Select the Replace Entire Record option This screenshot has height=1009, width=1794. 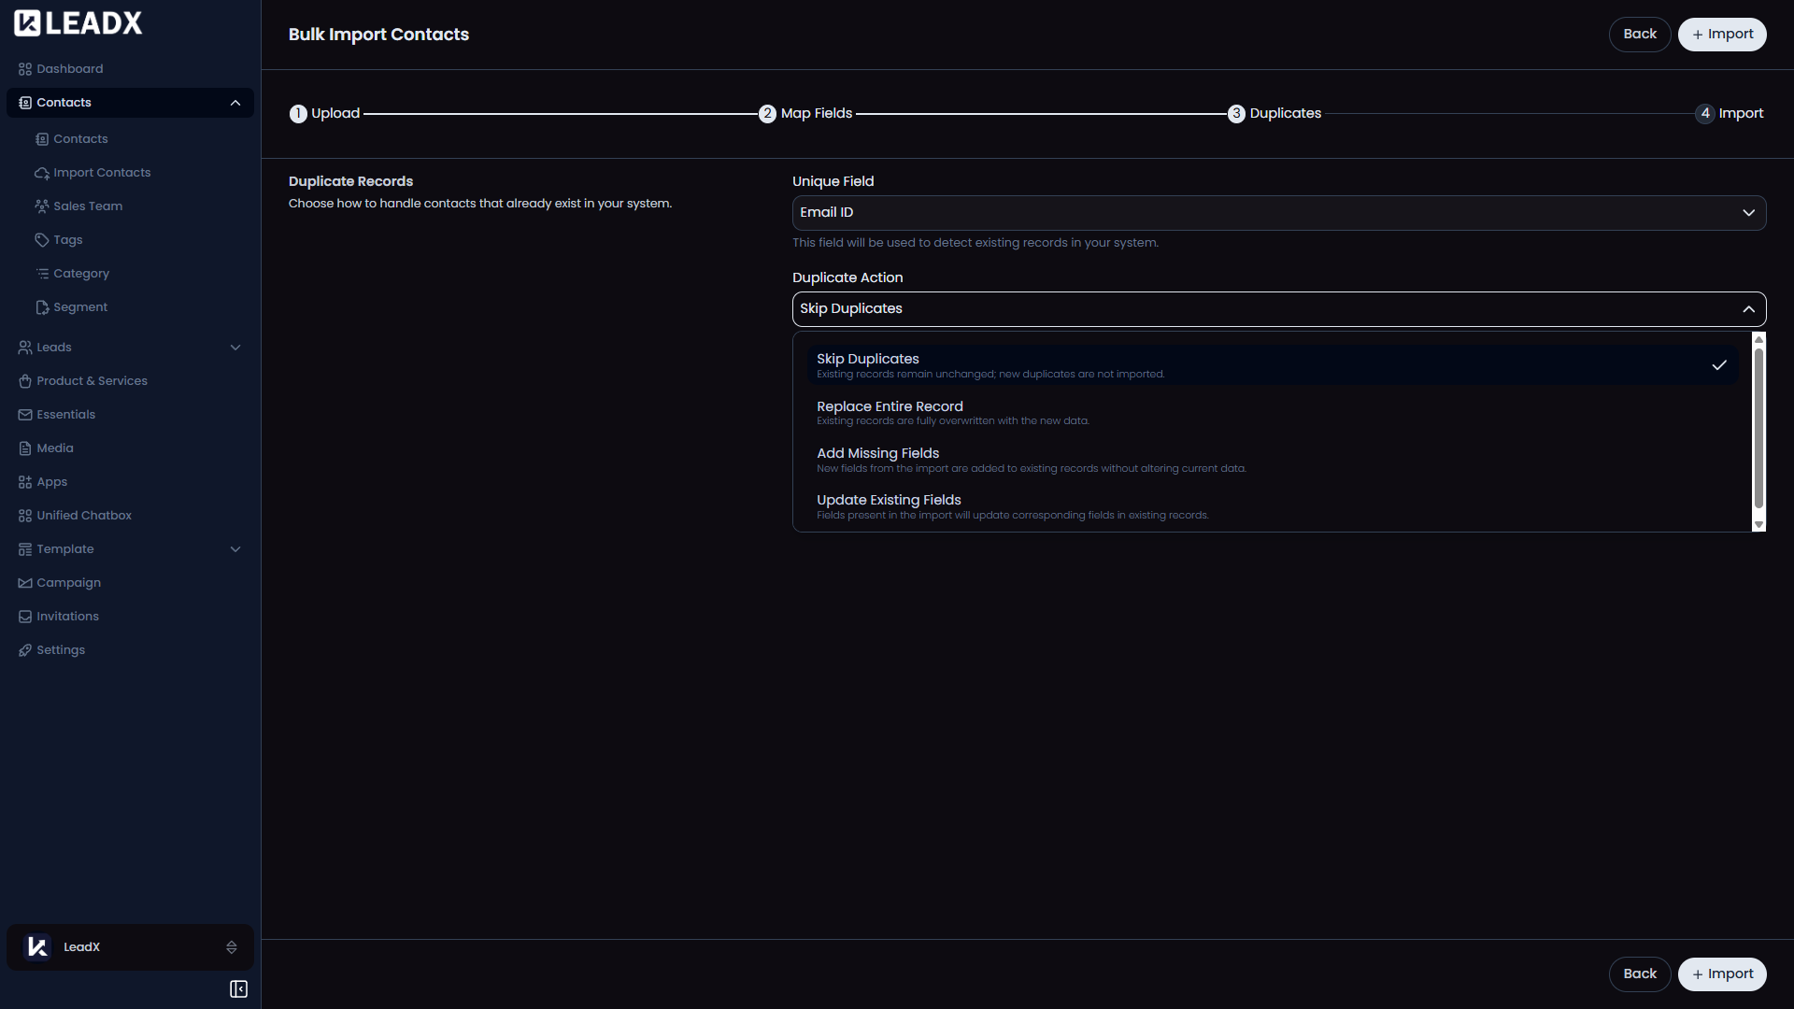[890, 412]
